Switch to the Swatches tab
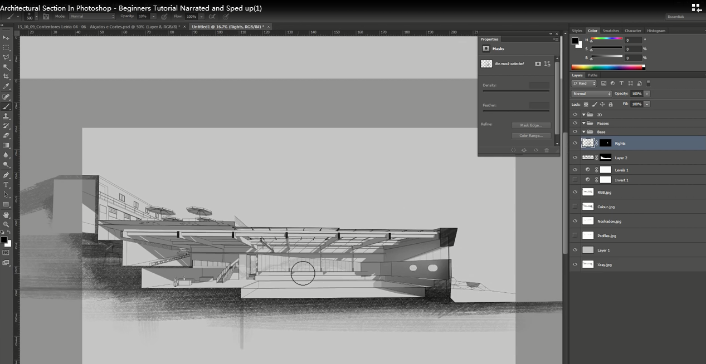 611,31
